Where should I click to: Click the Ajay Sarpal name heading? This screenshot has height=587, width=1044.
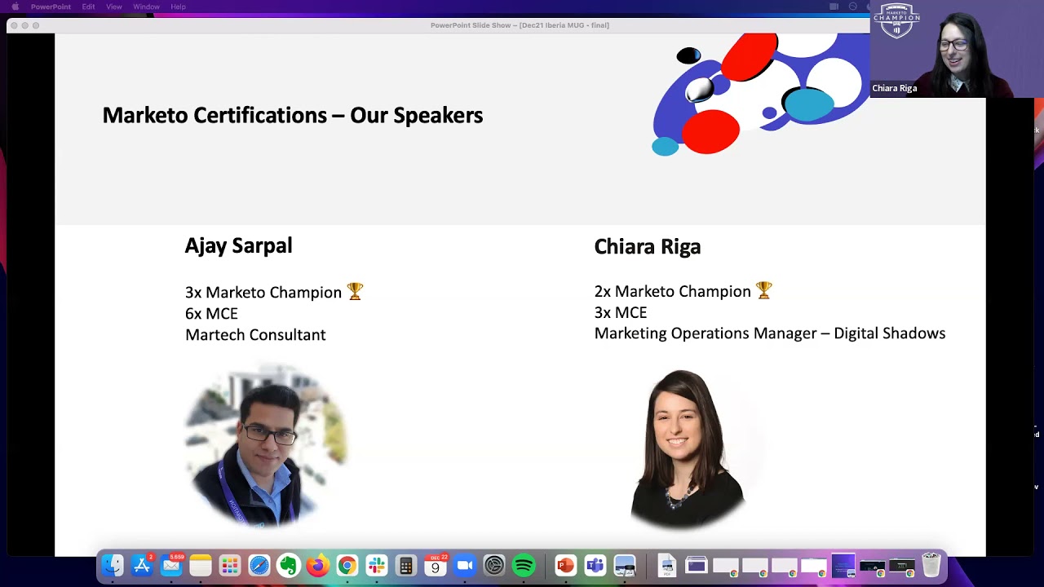coord(238,245)
